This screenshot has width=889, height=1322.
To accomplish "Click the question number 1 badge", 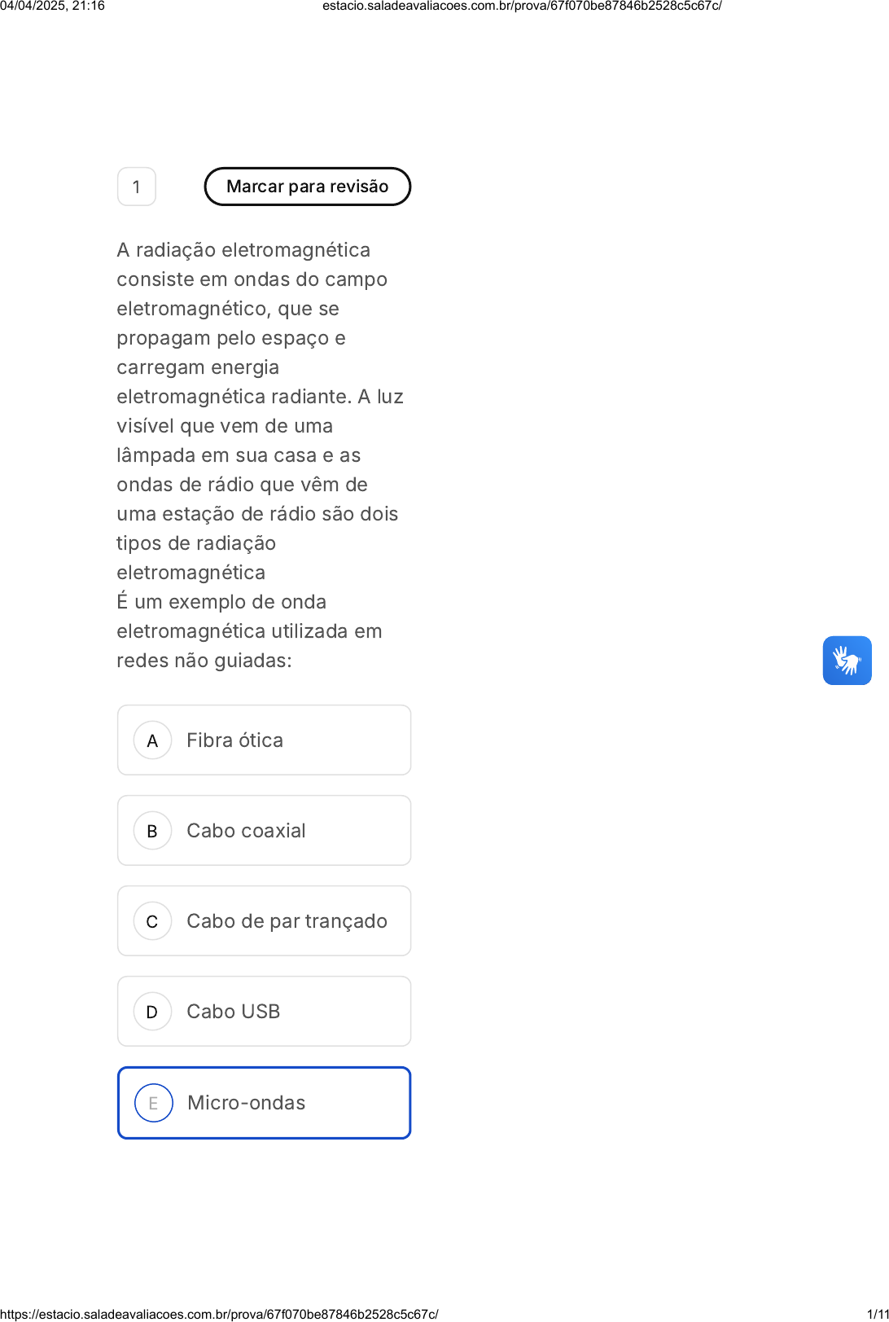I will click(137, 187).
